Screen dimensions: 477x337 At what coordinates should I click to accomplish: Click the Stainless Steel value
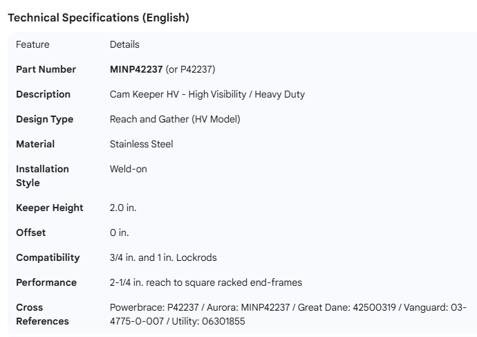(x=141, y=144)
